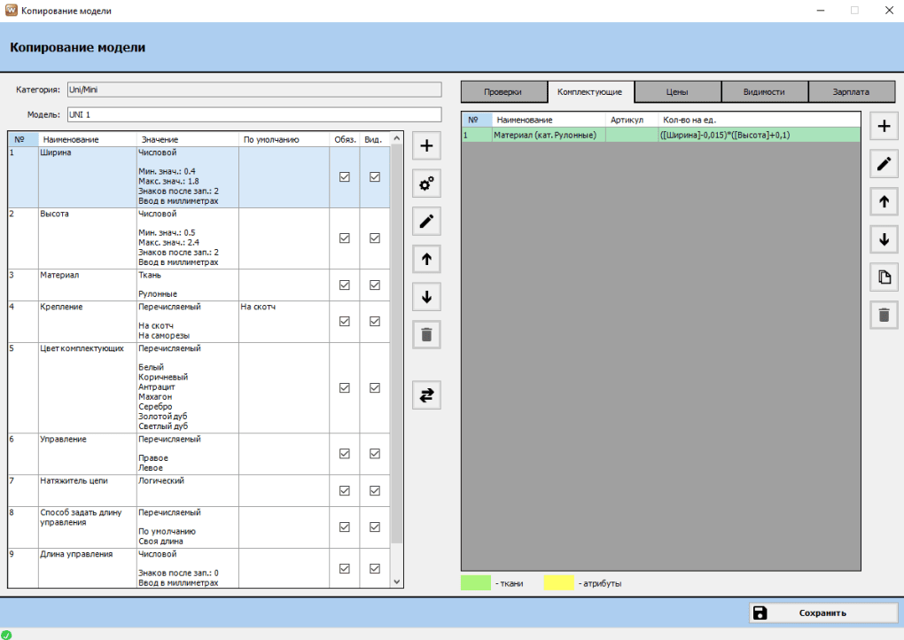This screenshot has height=640, width=904.
Task: Toggle visibility checkbox for Материал
Action: [x=375, y=285]
